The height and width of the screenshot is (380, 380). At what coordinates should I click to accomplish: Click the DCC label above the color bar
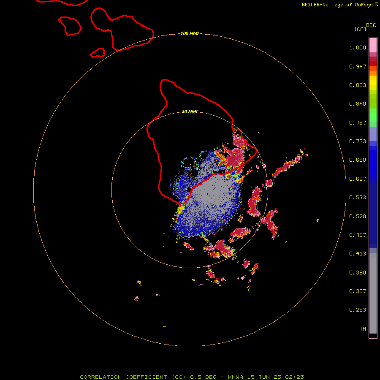pyautogui.click(x=371, y=25)
